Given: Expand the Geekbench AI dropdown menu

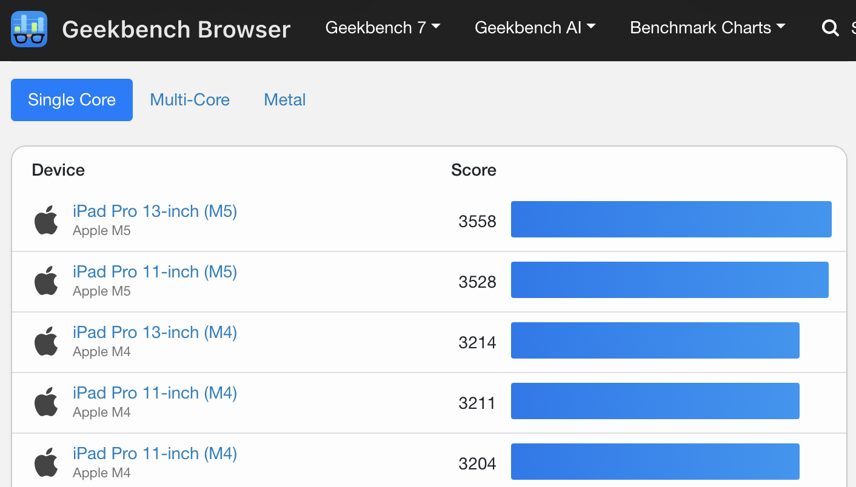Looking at the screenshot, I should (535, 28).
